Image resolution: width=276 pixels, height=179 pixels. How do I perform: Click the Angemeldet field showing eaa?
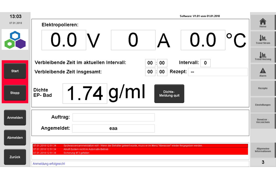(x=113, y=128)
